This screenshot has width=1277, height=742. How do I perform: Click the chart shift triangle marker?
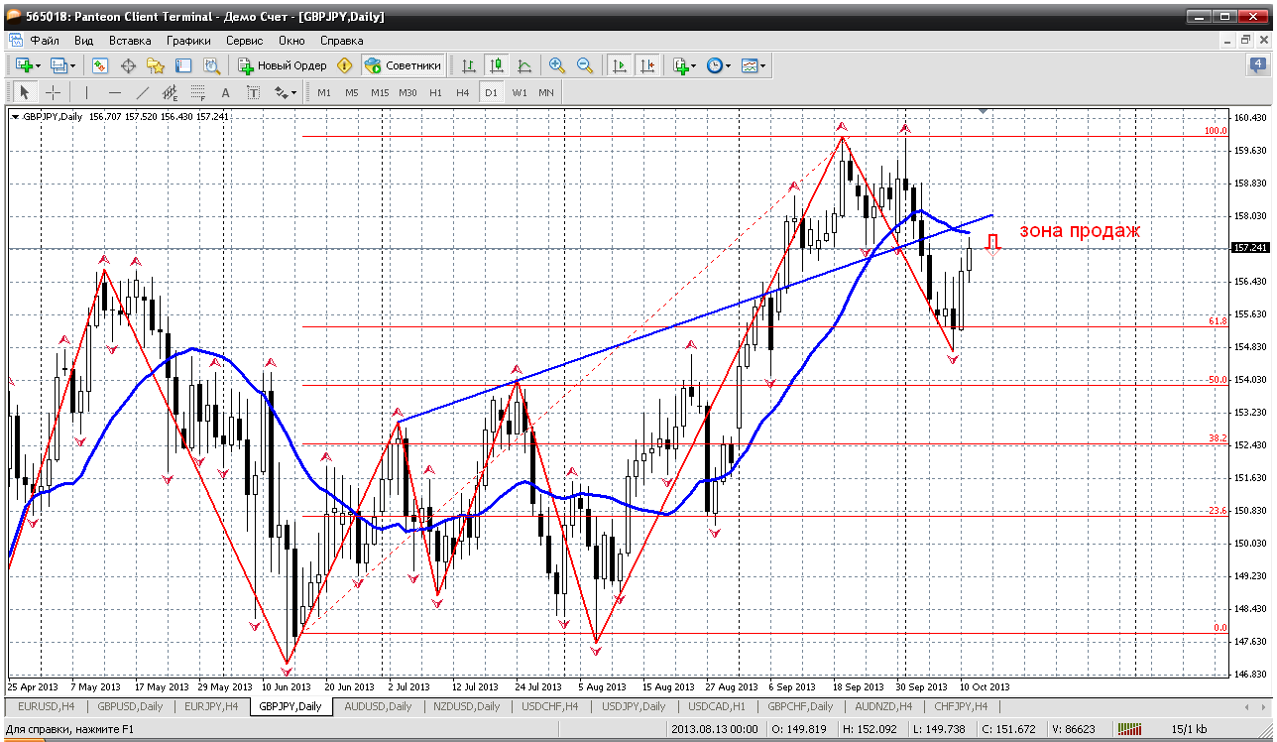pyautogui.click(x=983, y=110)
